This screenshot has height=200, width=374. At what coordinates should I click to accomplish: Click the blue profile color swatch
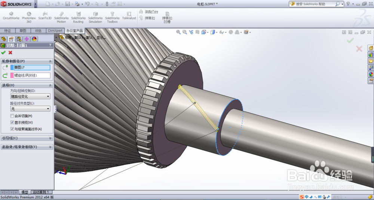[x=12, y=67]
